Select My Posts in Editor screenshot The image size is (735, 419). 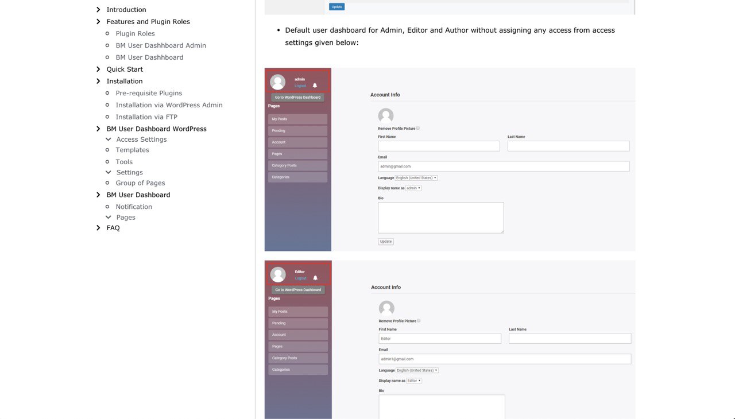[x=298, y=312]
